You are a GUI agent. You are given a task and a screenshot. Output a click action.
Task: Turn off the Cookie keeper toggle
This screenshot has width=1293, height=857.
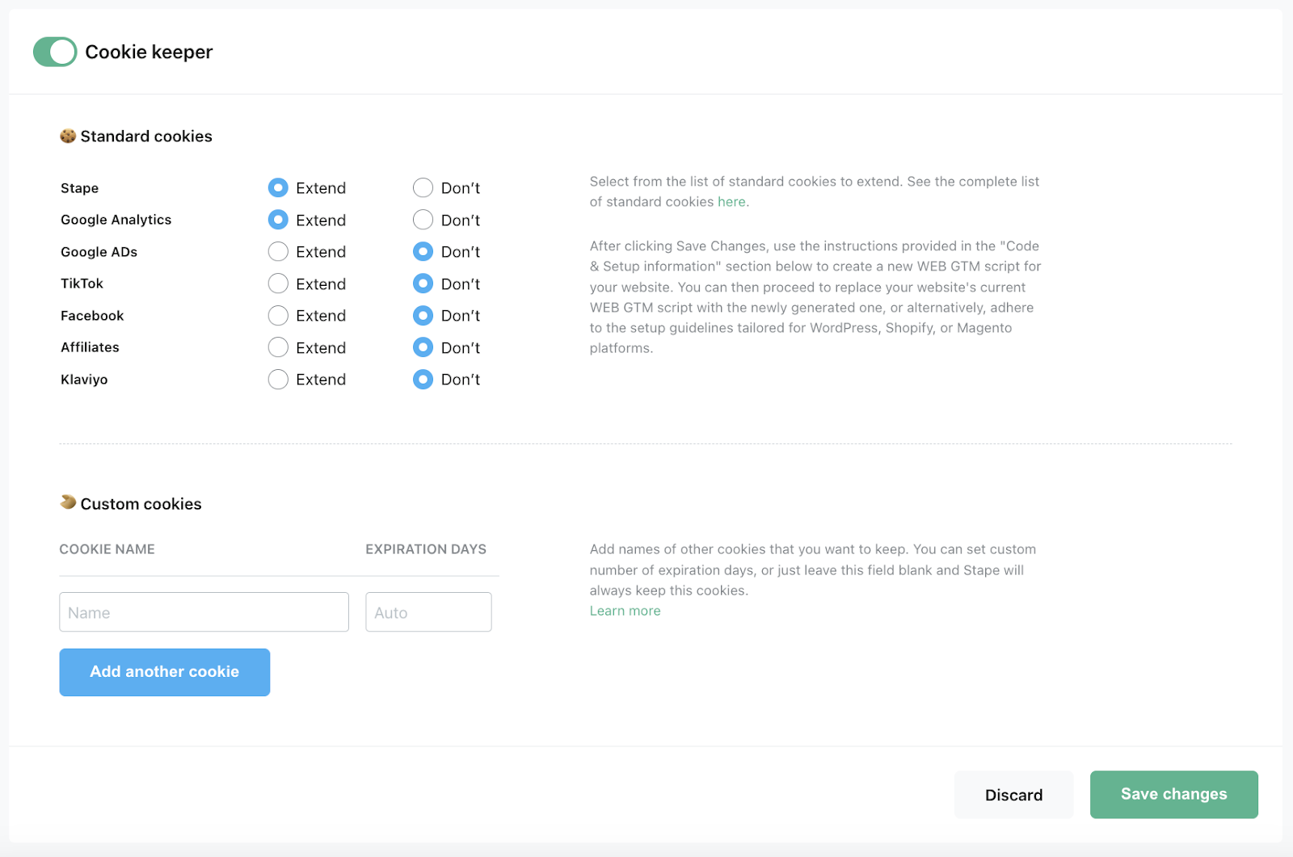(x=55, y=52)
